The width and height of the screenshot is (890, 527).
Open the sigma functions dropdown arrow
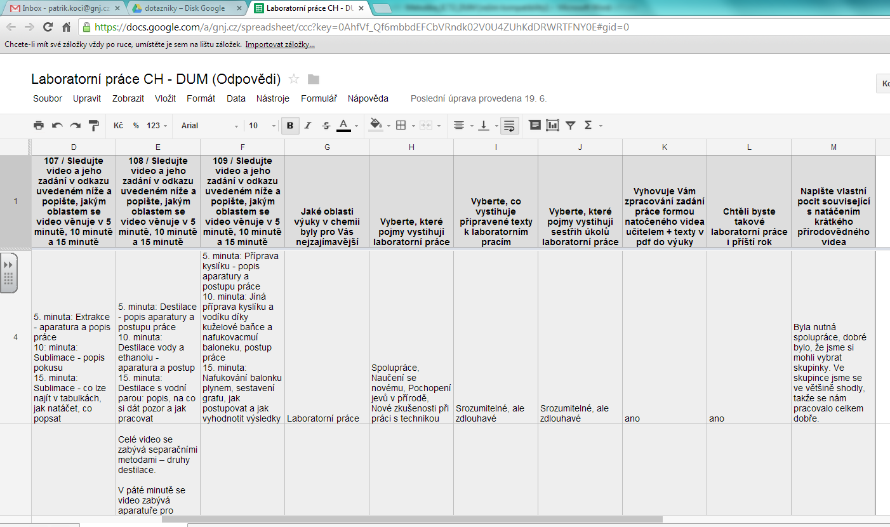coord(601,126)
